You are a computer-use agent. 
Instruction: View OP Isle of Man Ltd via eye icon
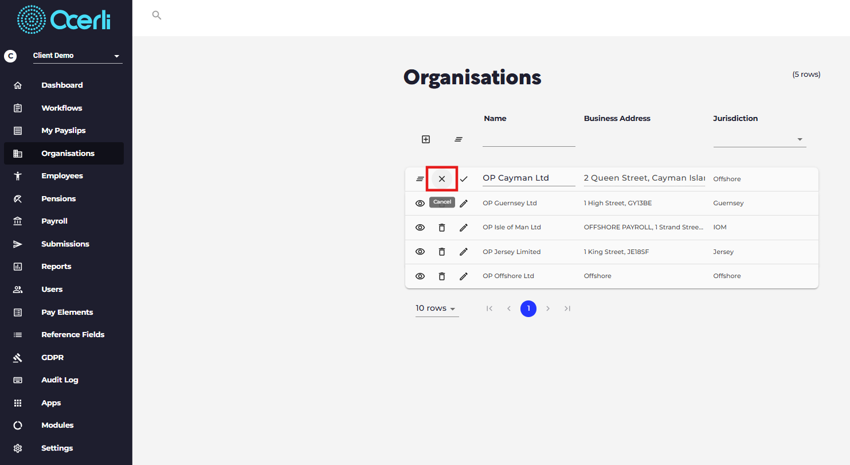(420, 228)
